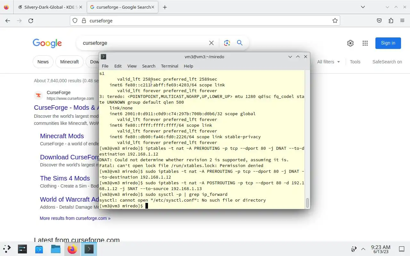Open the Google apps grid
This screenshot has width=410, height=256.
(365, 43)
